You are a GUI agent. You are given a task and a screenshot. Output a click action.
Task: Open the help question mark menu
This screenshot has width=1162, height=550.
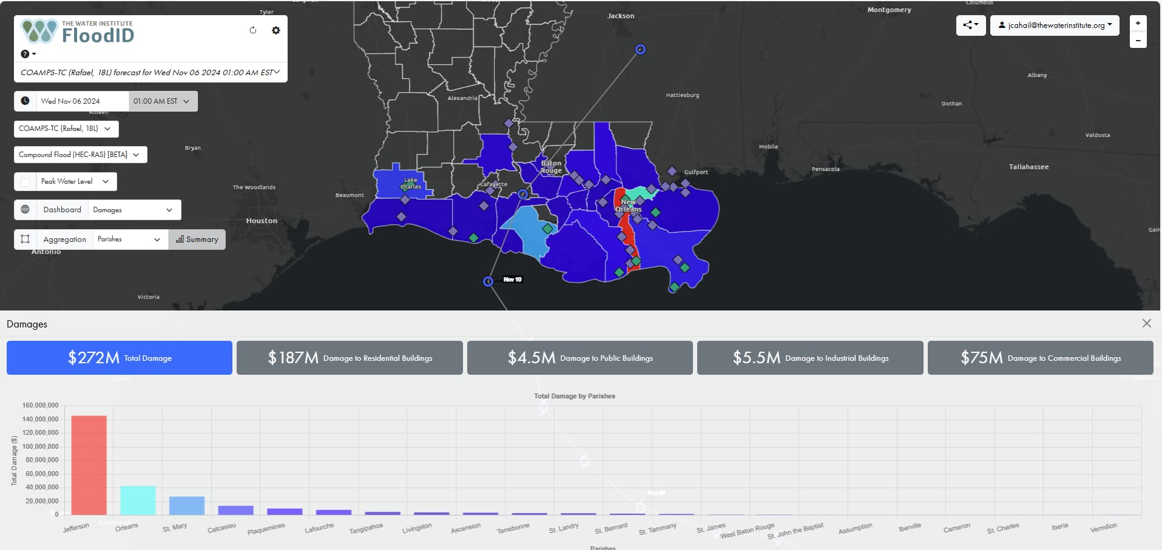point(28,54)
